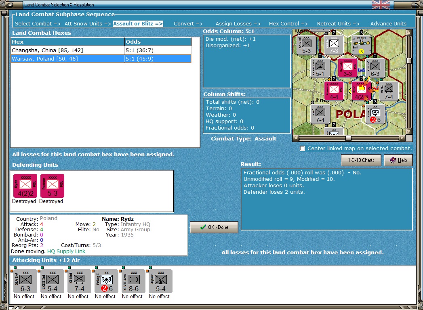Click the Alpine 5-4 mountain unit
Screen dimensions: 423x310
[x=160, y=281]
